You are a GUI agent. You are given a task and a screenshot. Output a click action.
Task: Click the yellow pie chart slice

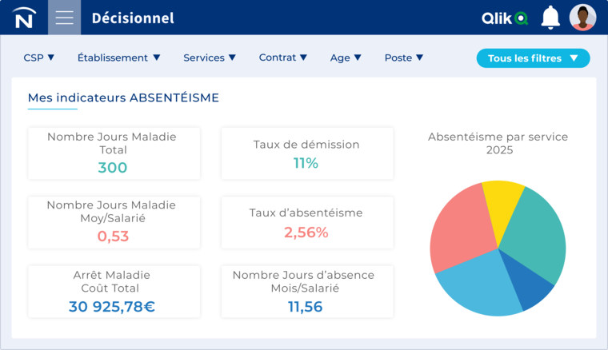(501, 205)
